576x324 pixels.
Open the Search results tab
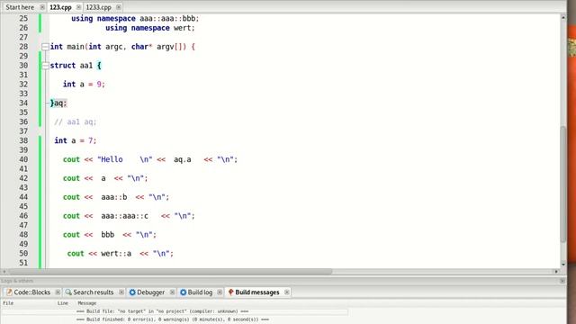pos(94,292)
